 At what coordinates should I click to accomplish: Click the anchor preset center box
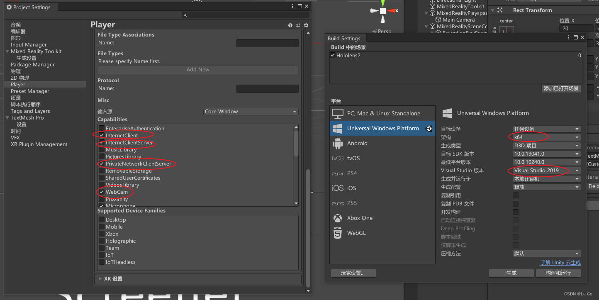point(506,31)
